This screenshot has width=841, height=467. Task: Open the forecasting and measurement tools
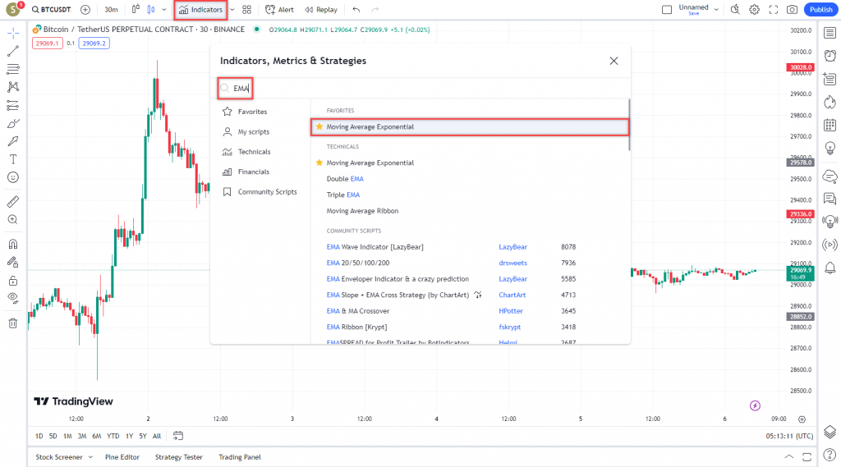tap(13, 105)
